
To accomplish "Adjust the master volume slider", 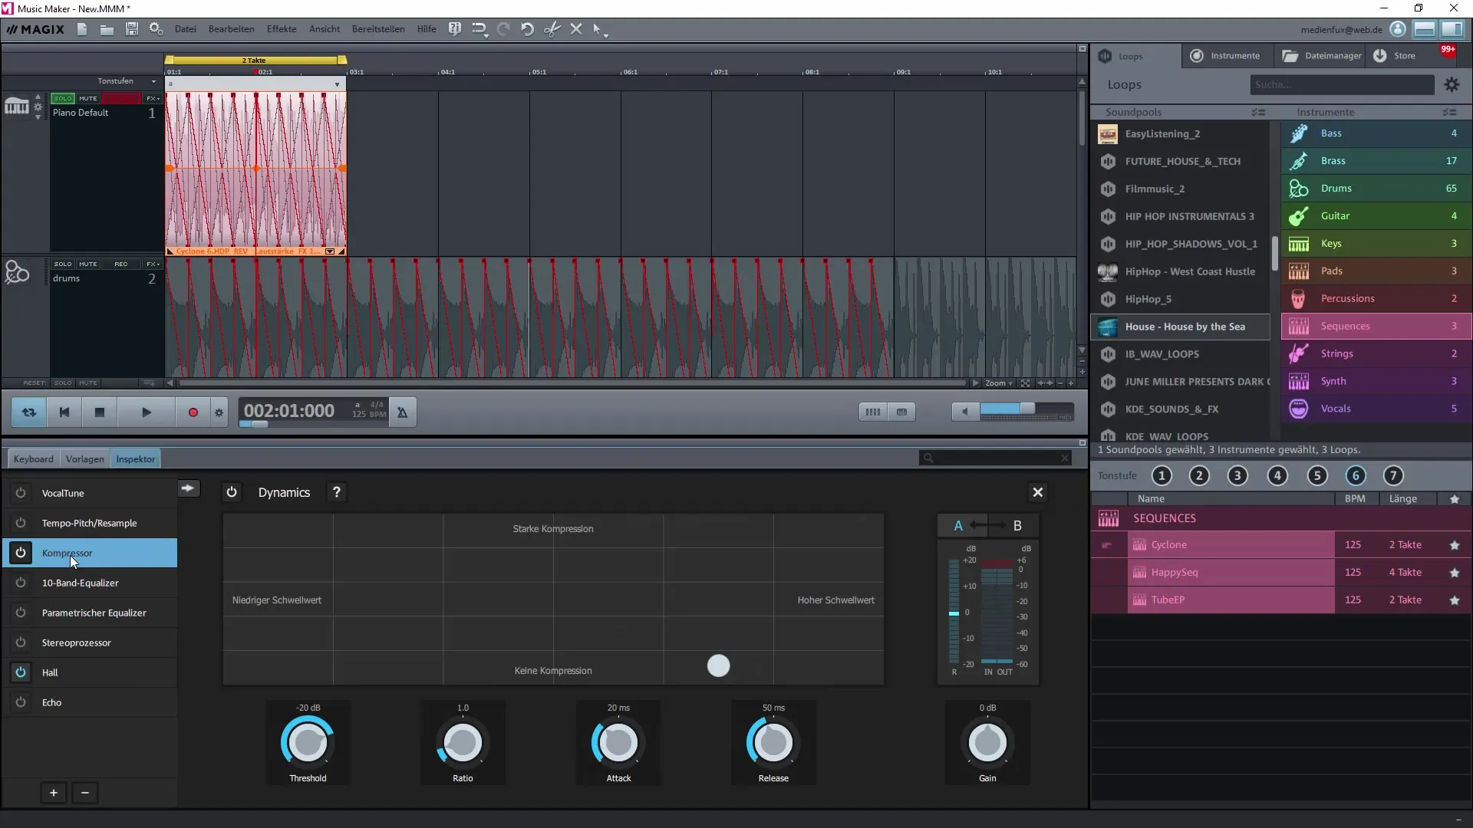I will 1026,409.
